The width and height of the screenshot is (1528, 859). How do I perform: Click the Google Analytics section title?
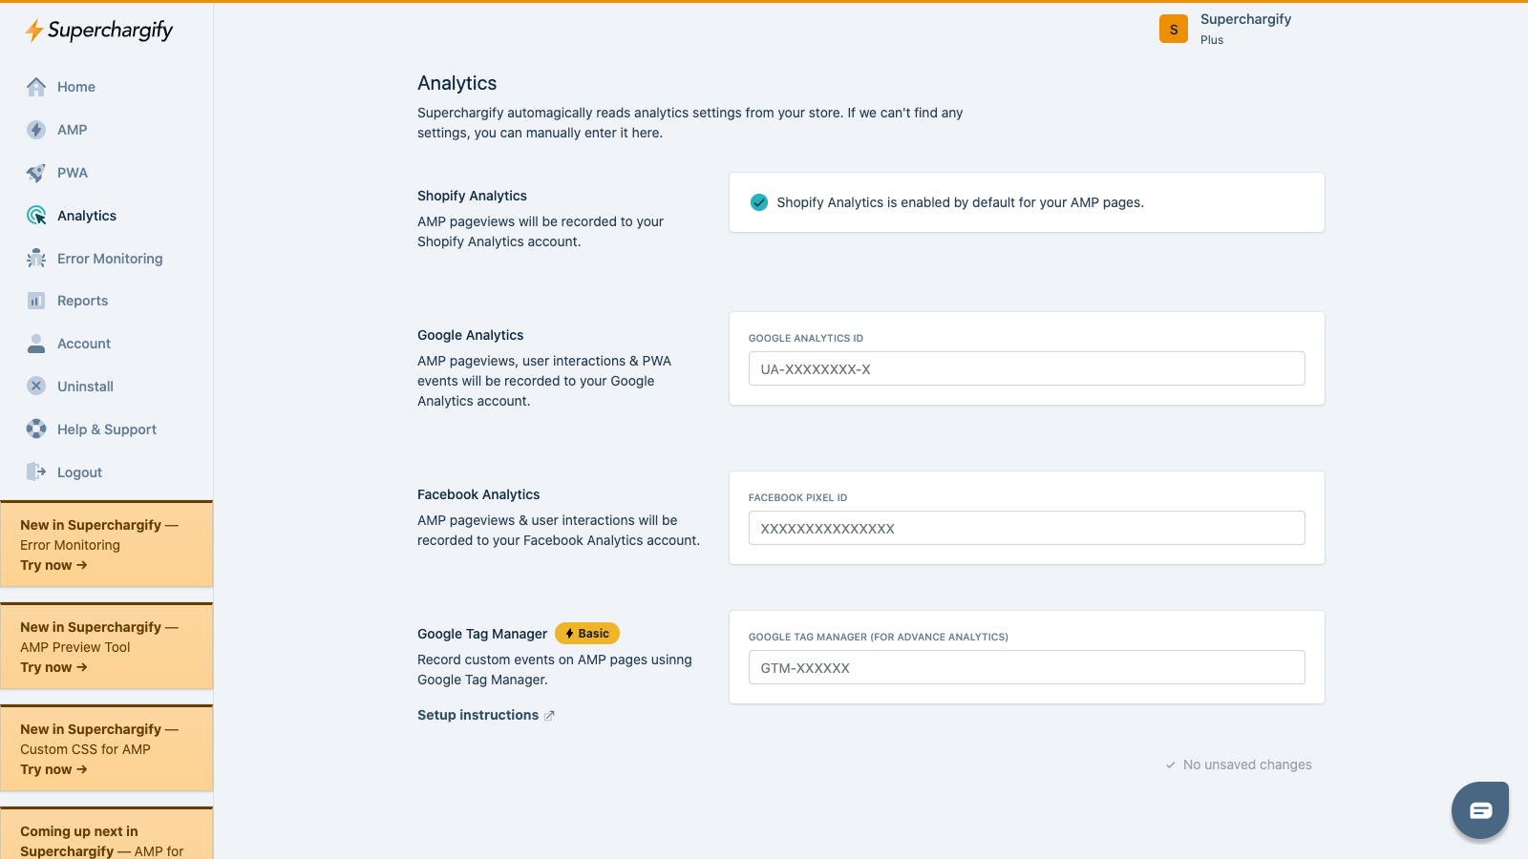[x=470, y=335]
